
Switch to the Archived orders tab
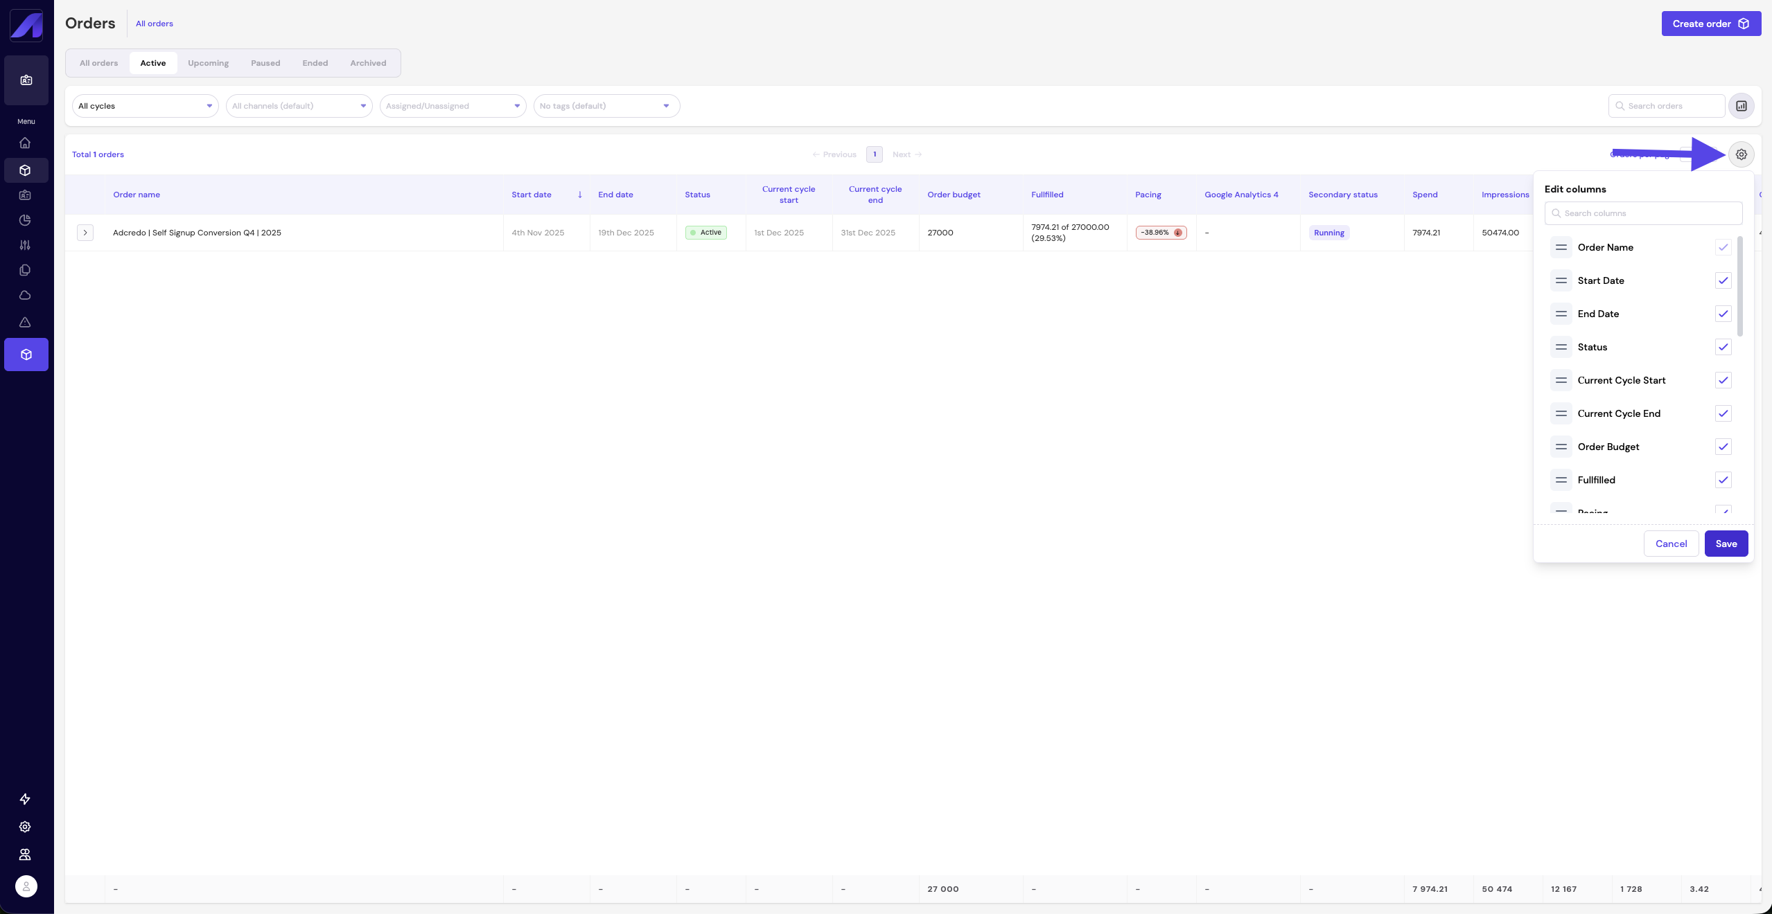[367, 63]
